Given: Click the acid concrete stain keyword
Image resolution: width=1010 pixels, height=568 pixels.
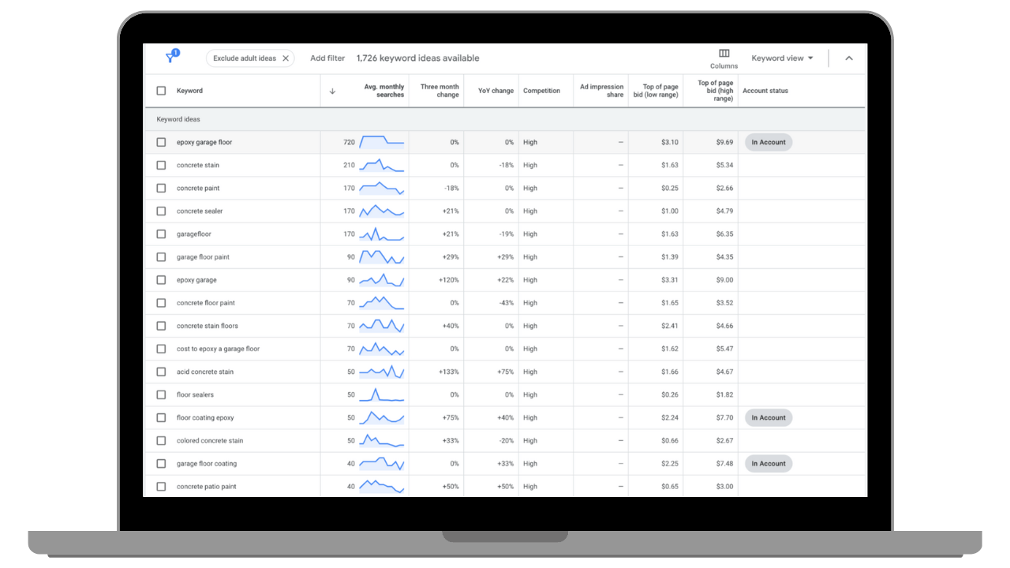Looking at the screenshot, I should [x=205, y=372].
